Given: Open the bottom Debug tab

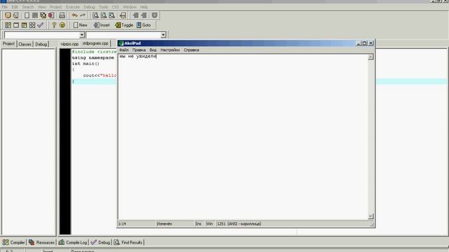Looking at the screenshot, I should pyautogui.click(x=100, y=242).
